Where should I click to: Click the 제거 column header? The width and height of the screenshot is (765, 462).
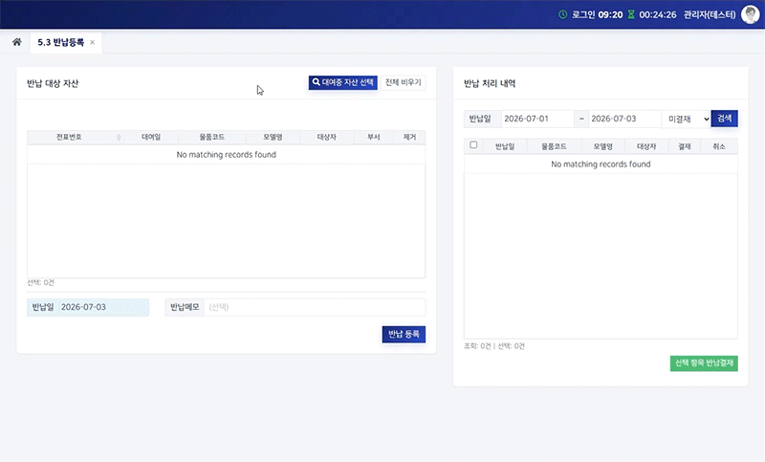(x=409, y=137)
